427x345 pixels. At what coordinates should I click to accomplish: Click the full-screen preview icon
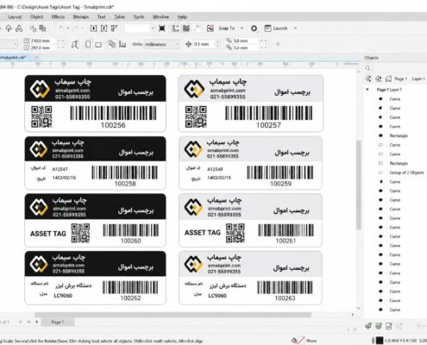coord(162,28)
